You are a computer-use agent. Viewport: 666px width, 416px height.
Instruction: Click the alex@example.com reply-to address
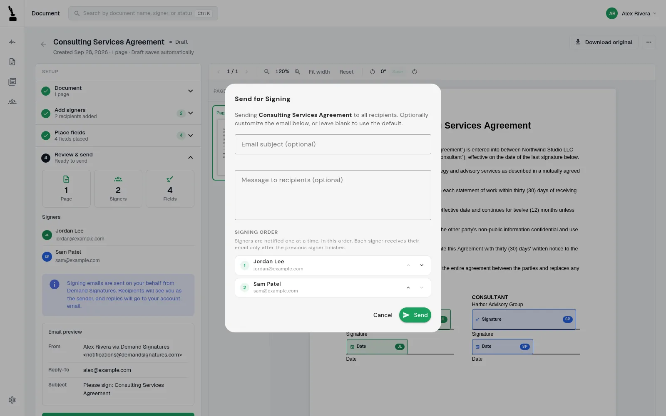point(107,370)
